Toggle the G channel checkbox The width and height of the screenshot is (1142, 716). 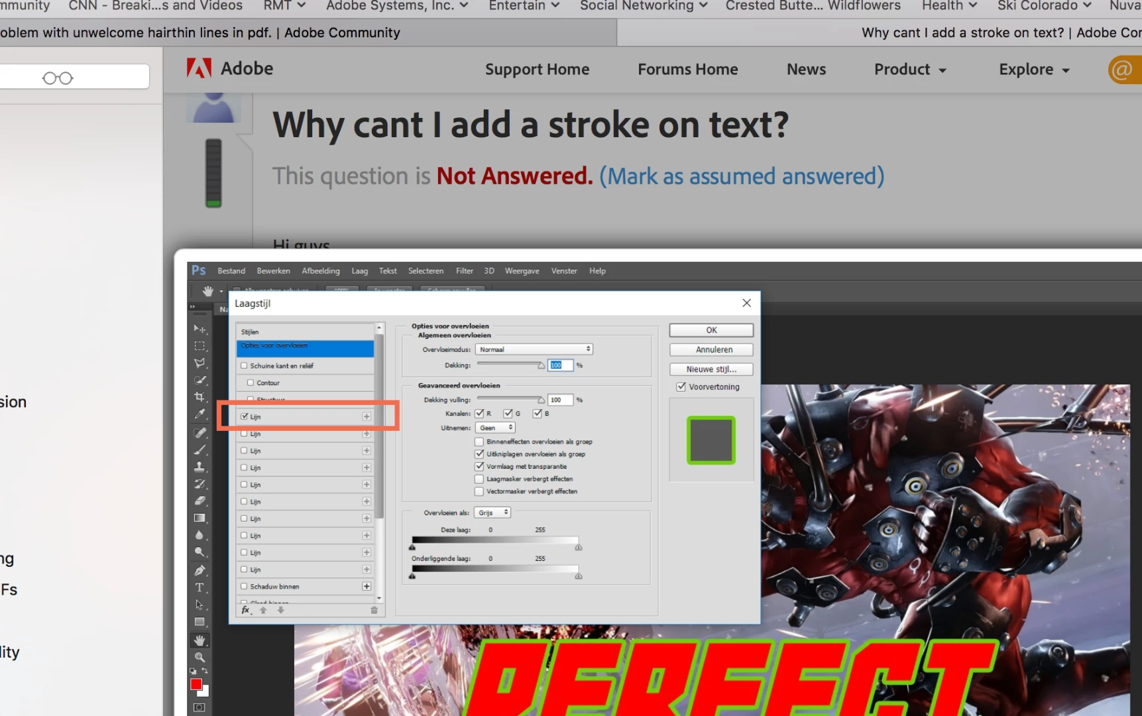point(508,414)
